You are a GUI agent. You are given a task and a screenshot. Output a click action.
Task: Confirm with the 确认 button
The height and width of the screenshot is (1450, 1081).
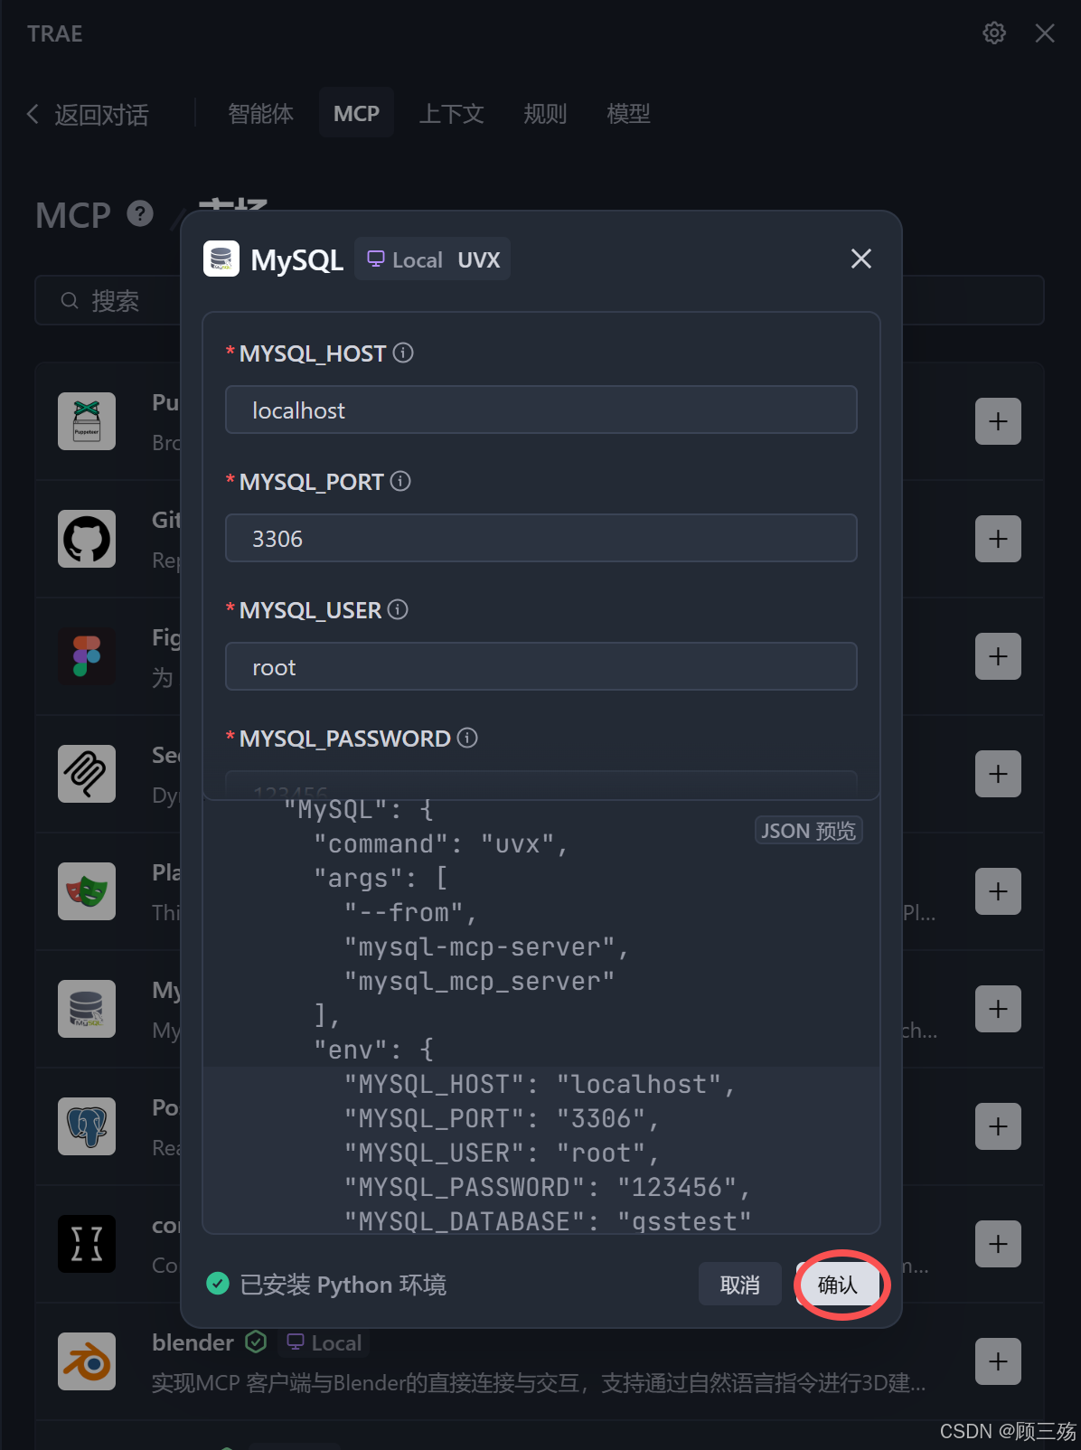(838, 1284)
